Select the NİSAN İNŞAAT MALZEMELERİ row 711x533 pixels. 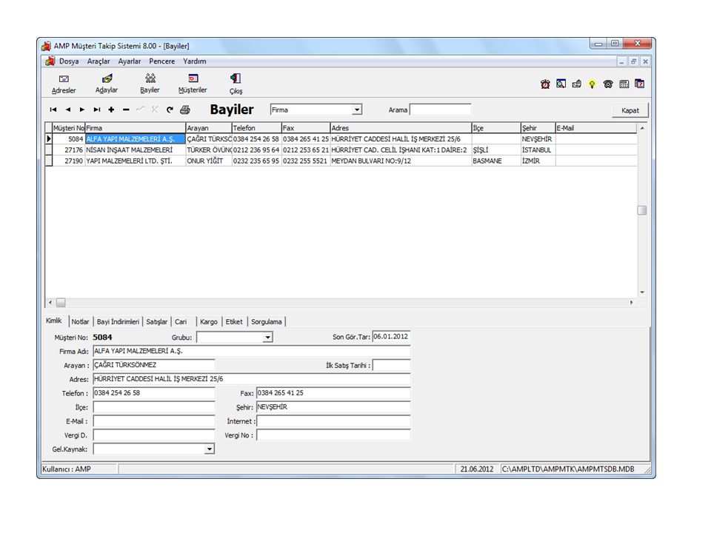(x=341, y=150)
